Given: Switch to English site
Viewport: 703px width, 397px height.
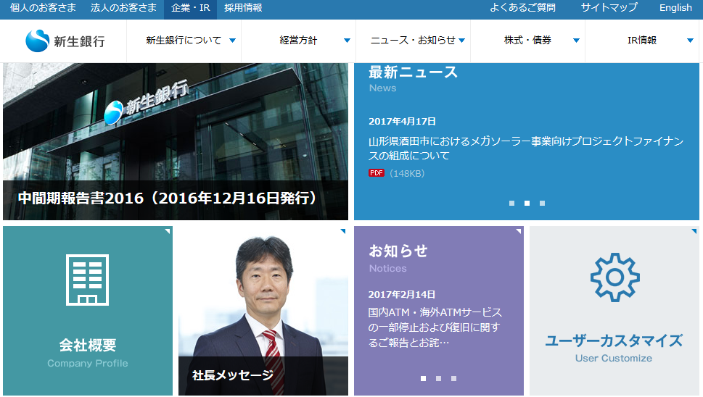Looking at the screenshot, I should click(675, 8).
